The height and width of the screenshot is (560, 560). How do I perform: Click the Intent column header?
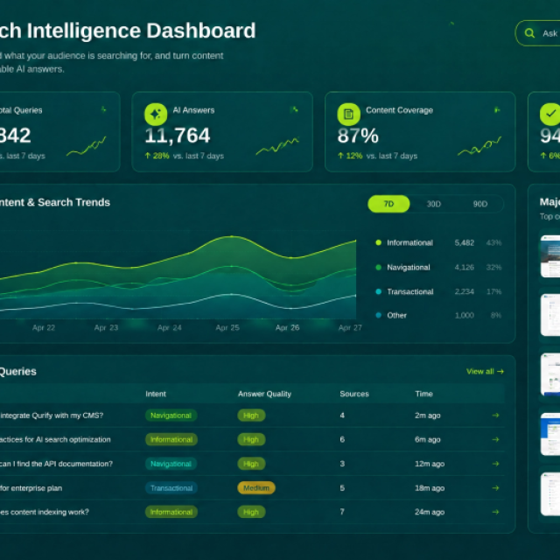(x=156, y=394)
